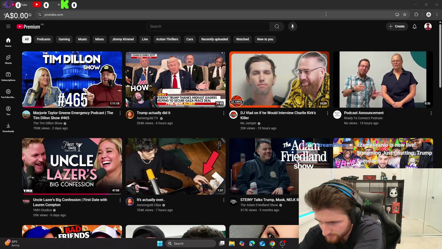Click the Windows taskbar Search box
442x249 pixels.
[x=191, y=243]
